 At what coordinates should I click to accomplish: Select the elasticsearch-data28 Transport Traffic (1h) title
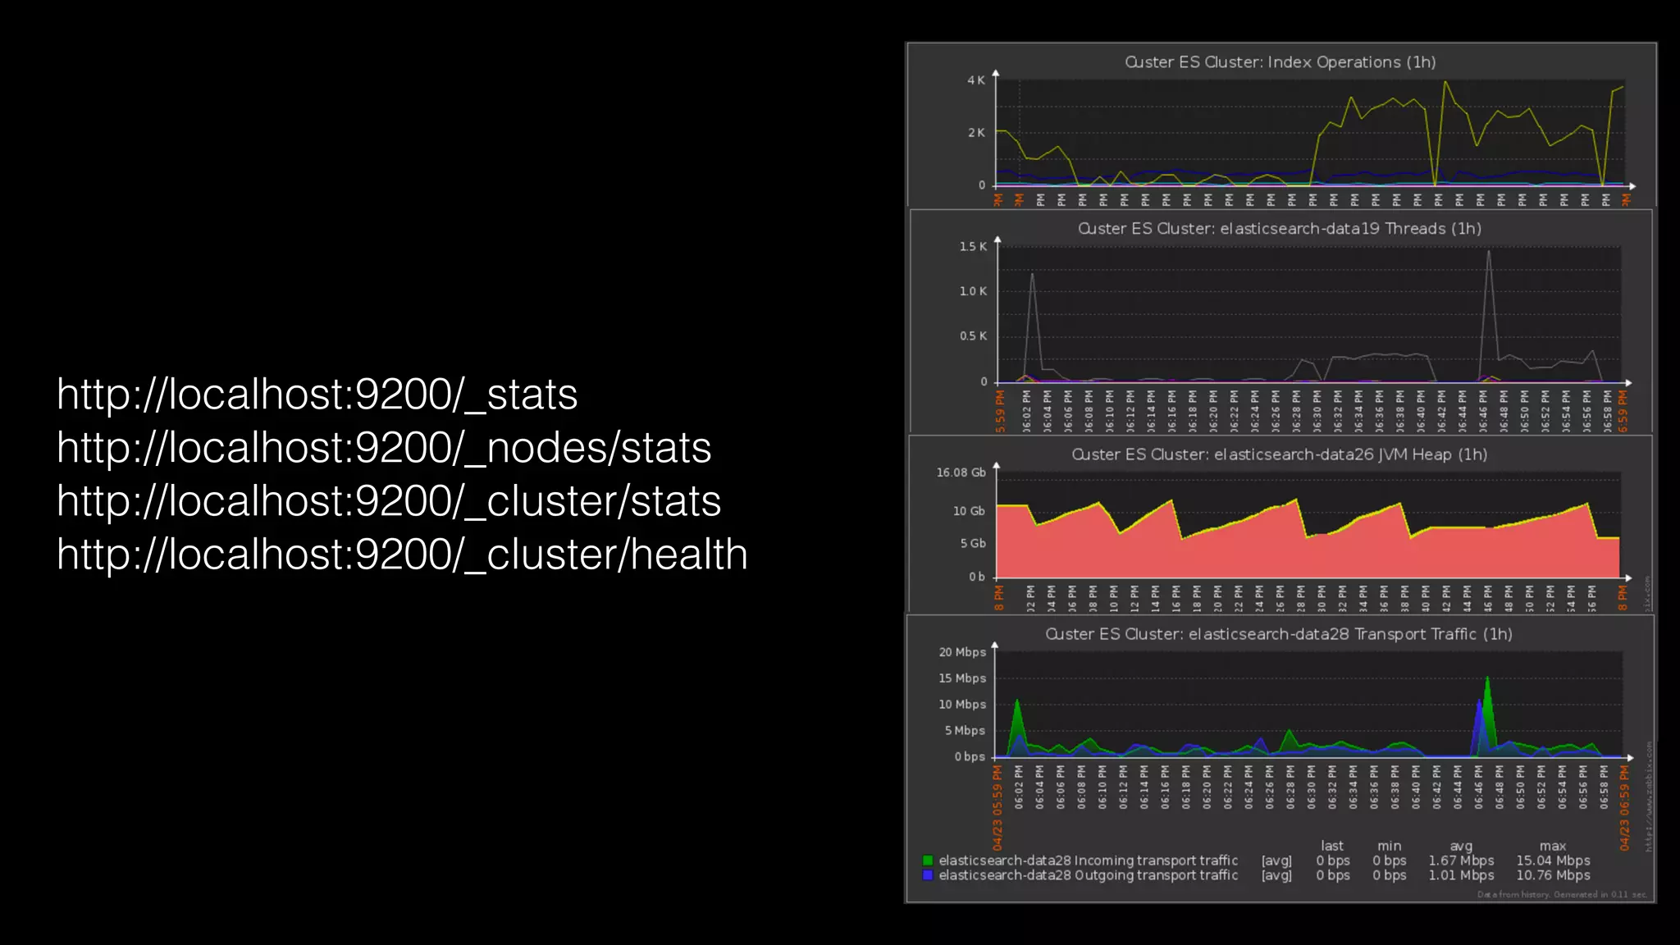tap(1280, 634)
